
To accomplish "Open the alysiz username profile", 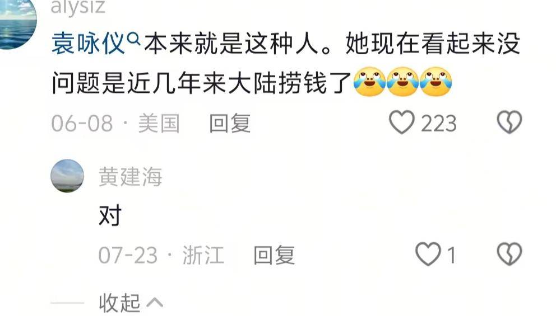I will click(x=78, y=7).
